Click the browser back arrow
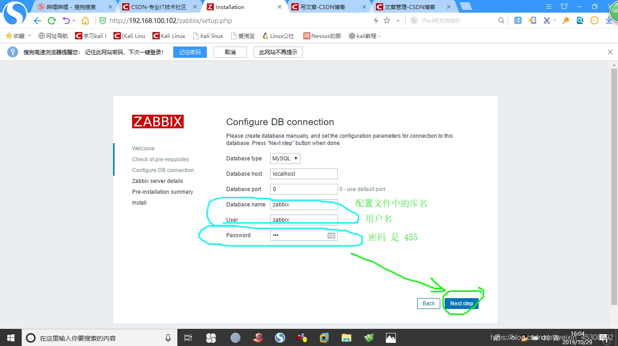The width and height of the screenshot is (618, 346). tap(38, 21)
